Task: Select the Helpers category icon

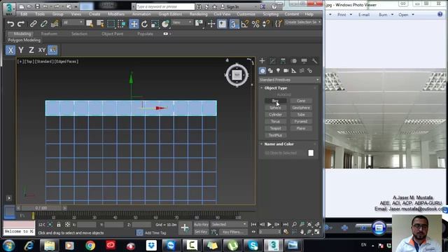Action: point(294,71)
